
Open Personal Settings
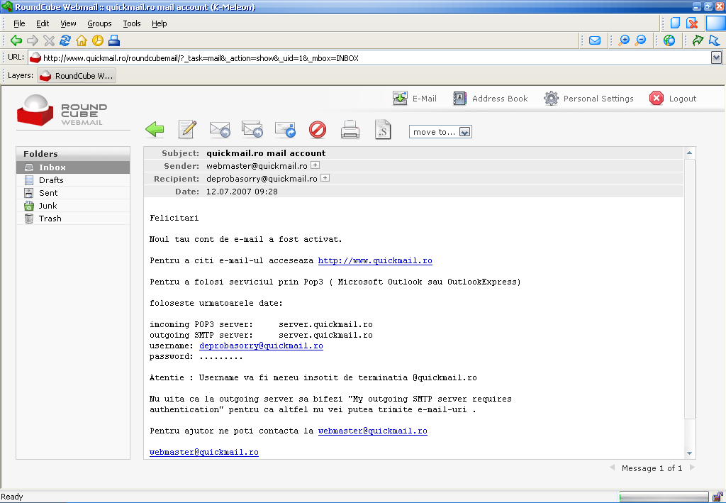tap(588, 98)
